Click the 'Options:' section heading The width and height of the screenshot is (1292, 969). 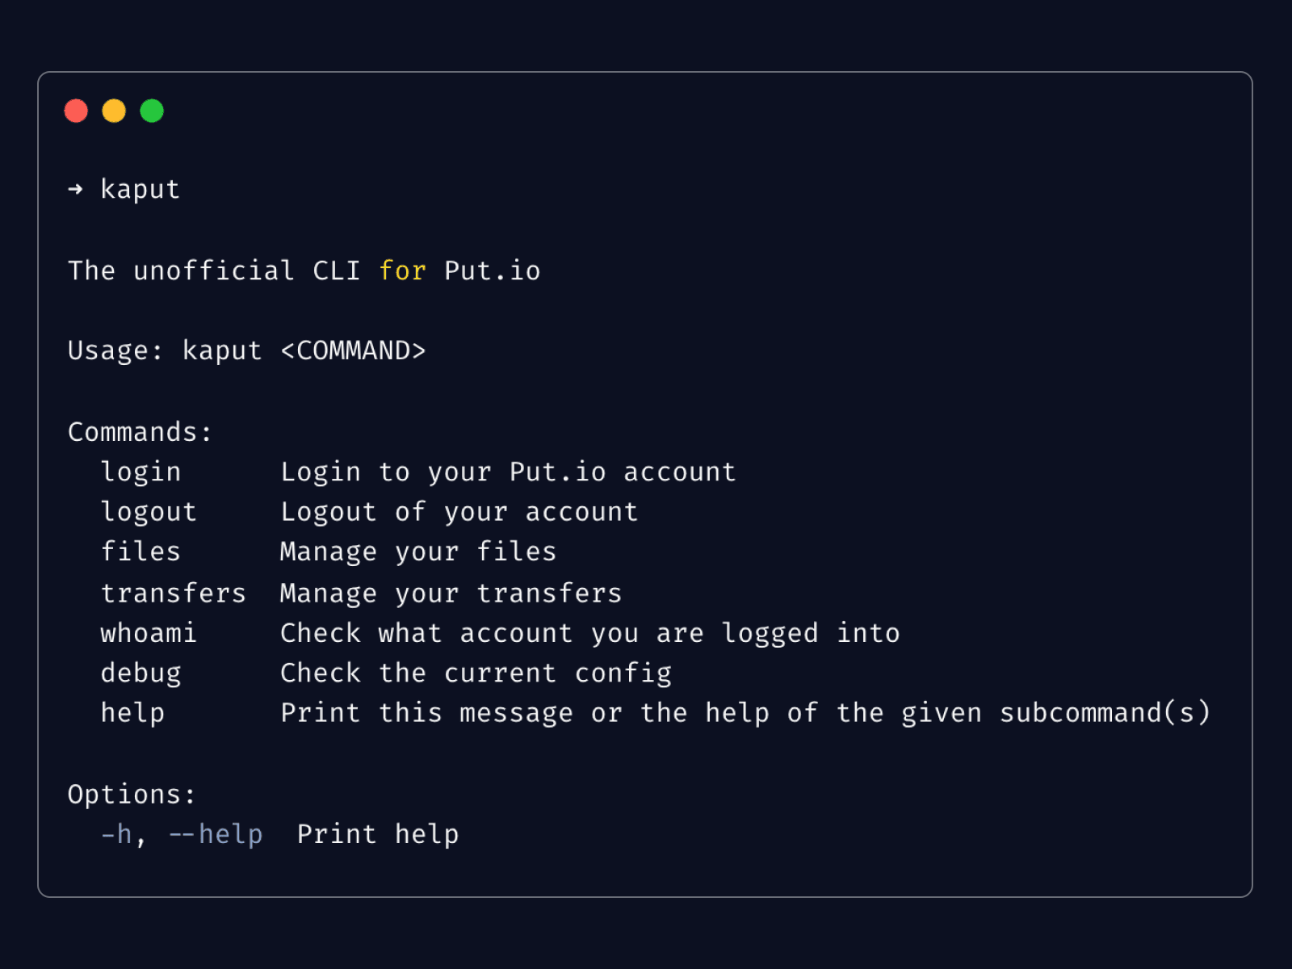(x=132, y=795)
